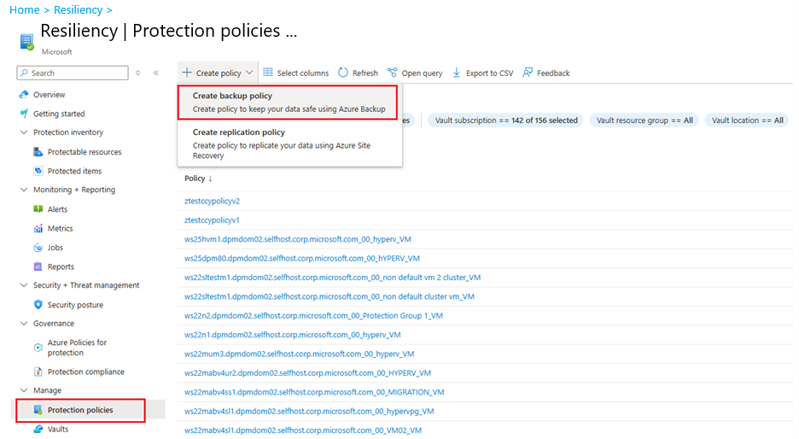Click the Open query icon
Viewport: 799px width, 439px height.
(393, 73)
